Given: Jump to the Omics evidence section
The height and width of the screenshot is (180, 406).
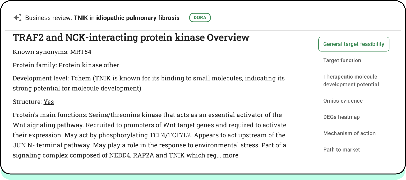Looking at the screenshot, I should [343, 101].
